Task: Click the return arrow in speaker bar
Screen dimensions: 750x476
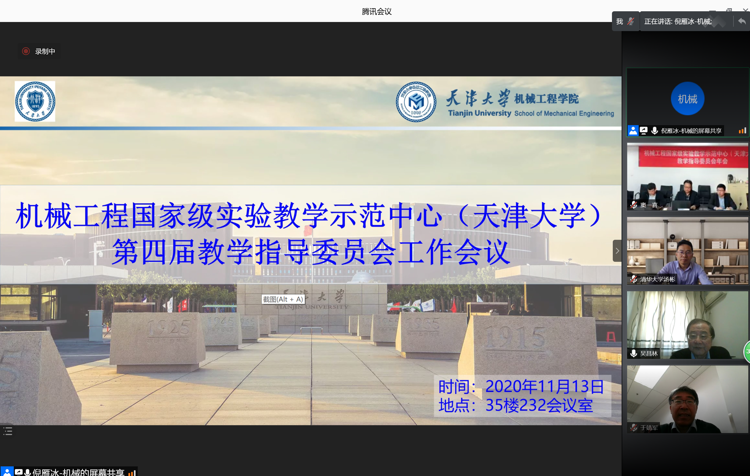Action: click(x=741, y=21)
